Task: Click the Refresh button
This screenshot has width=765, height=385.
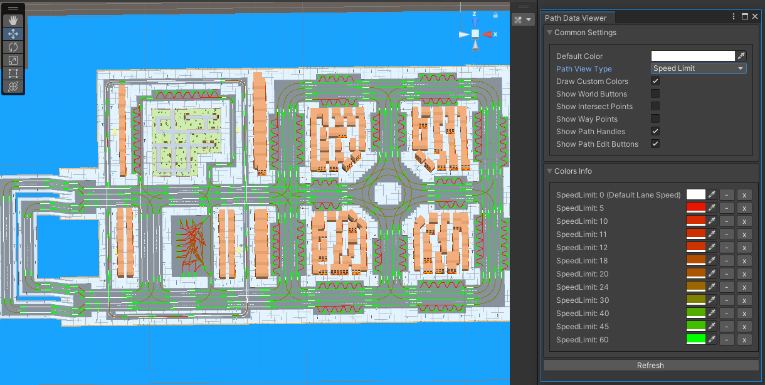Action: coord(650,366)
